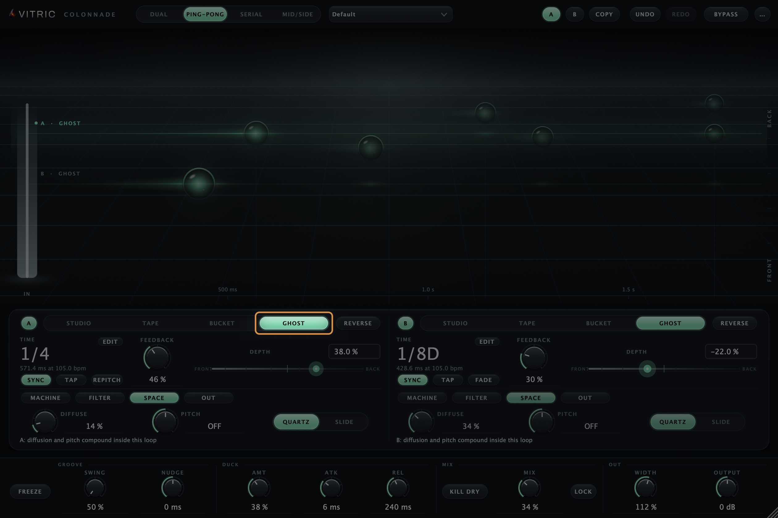
Task: Expand preset list using chevron arrow
Action: click(x=444, y=14)
